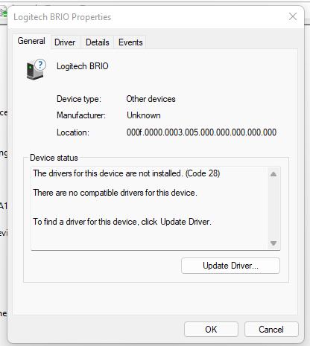Open the Details tab
This screenshot has width=310, height=346.
coord(98,42)
